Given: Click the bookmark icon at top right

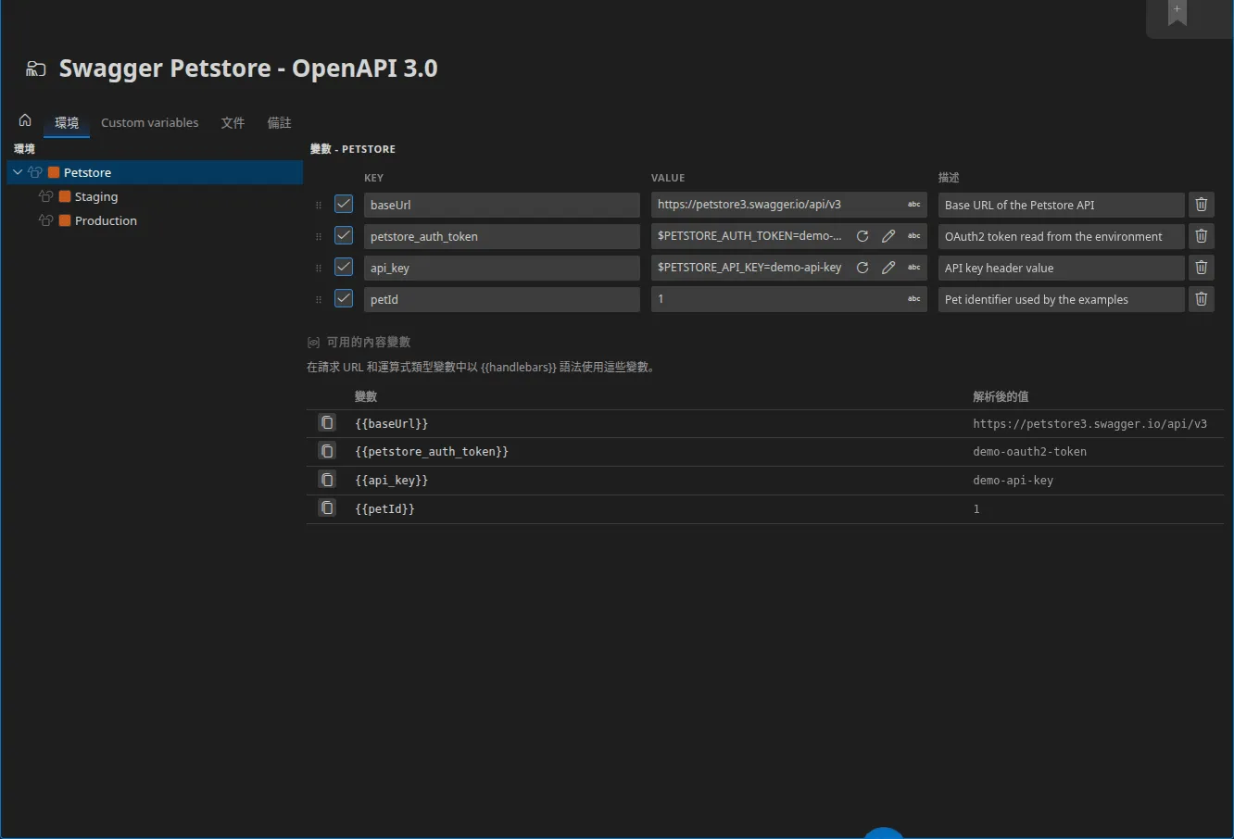Looking at the screenshot, I should [x=1177, y=13].
